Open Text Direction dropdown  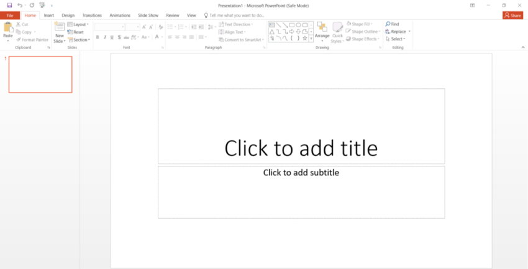click(235, 24)
